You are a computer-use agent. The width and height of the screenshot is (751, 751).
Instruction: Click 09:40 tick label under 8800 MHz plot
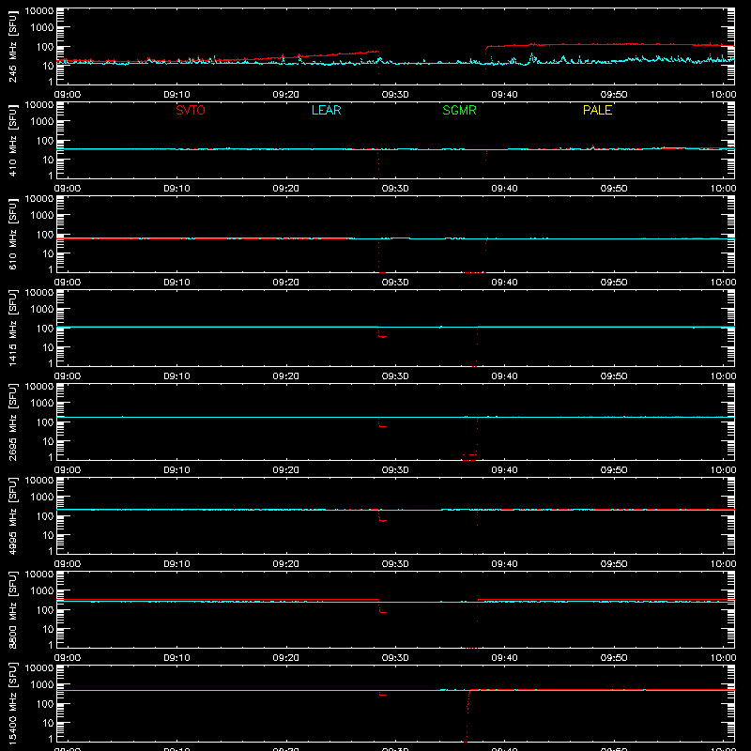[504, 658]
